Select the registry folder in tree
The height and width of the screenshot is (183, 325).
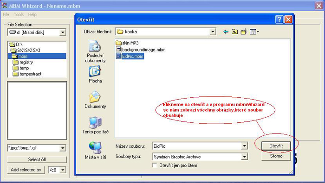click(x=23, y=62)
